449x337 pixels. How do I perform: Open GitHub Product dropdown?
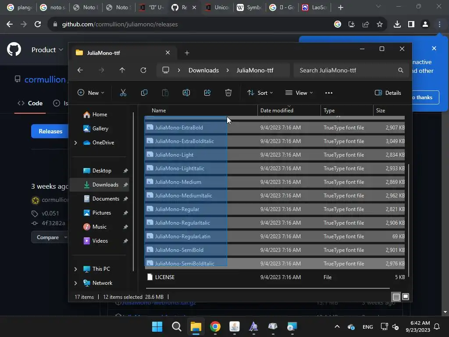47,50
